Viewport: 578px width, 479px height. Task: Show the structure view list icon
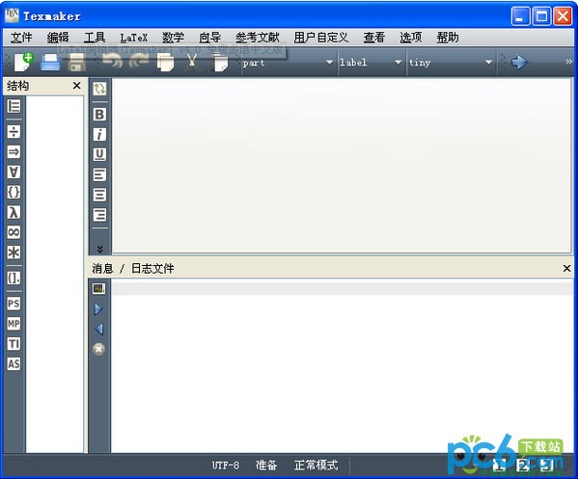pyautogui.click(x=14, y=106)
